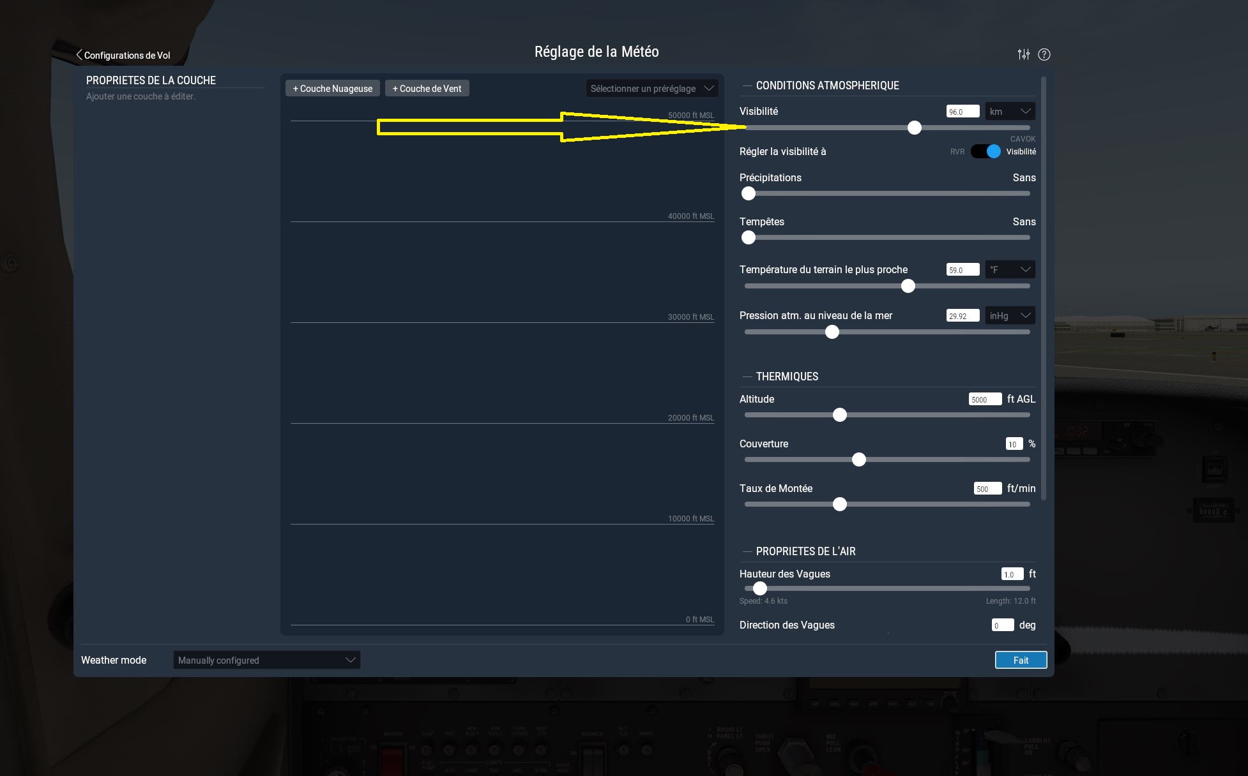Collapse the Conditions Atmospherique section
Image resolution: width=1248 pixels, height=776 pixels.
[x=747, y=86]
